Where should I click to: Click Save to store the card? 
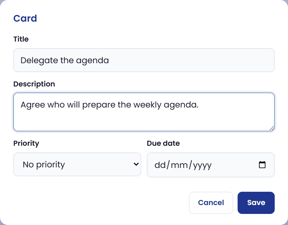[256, 203]
